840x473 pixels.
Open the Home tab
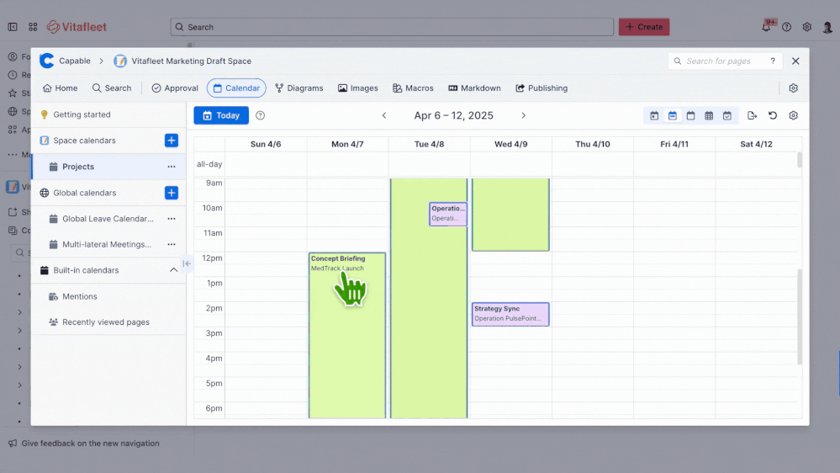coord(60,88)
